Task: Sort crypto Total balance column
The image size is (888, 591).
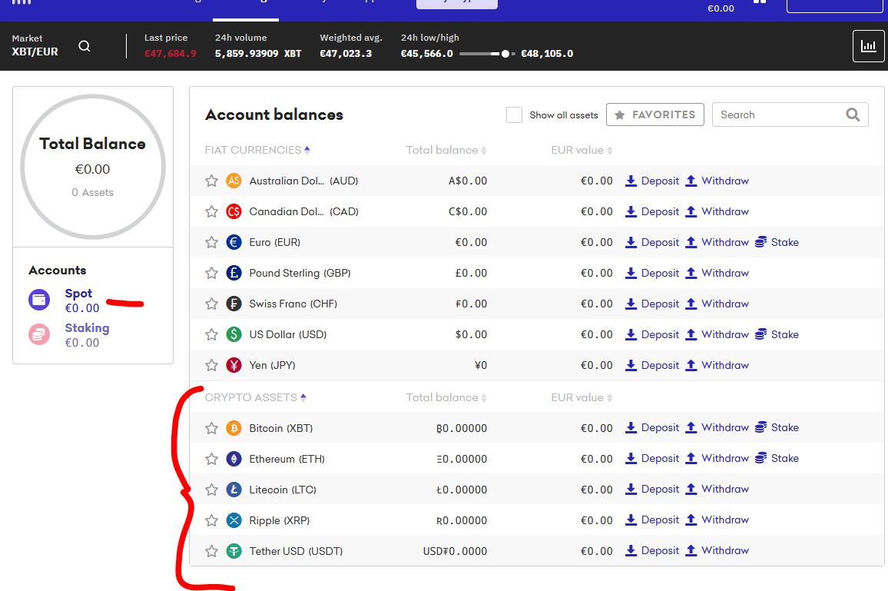Action: coord(446,397)
